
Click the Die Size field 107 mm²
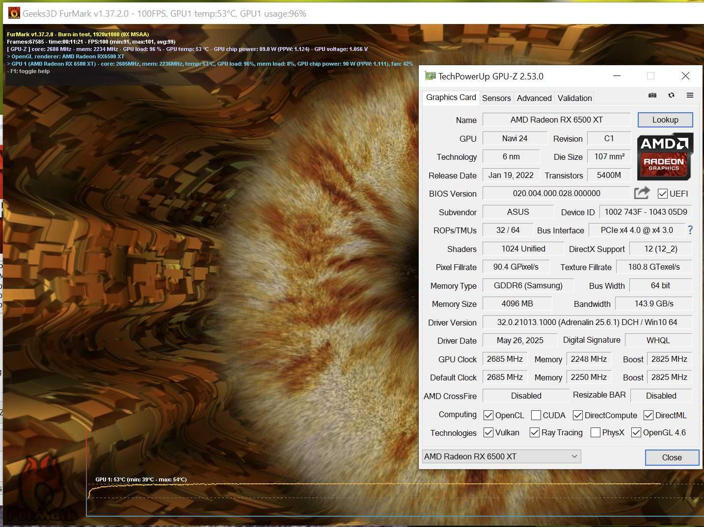coord(609,156)
